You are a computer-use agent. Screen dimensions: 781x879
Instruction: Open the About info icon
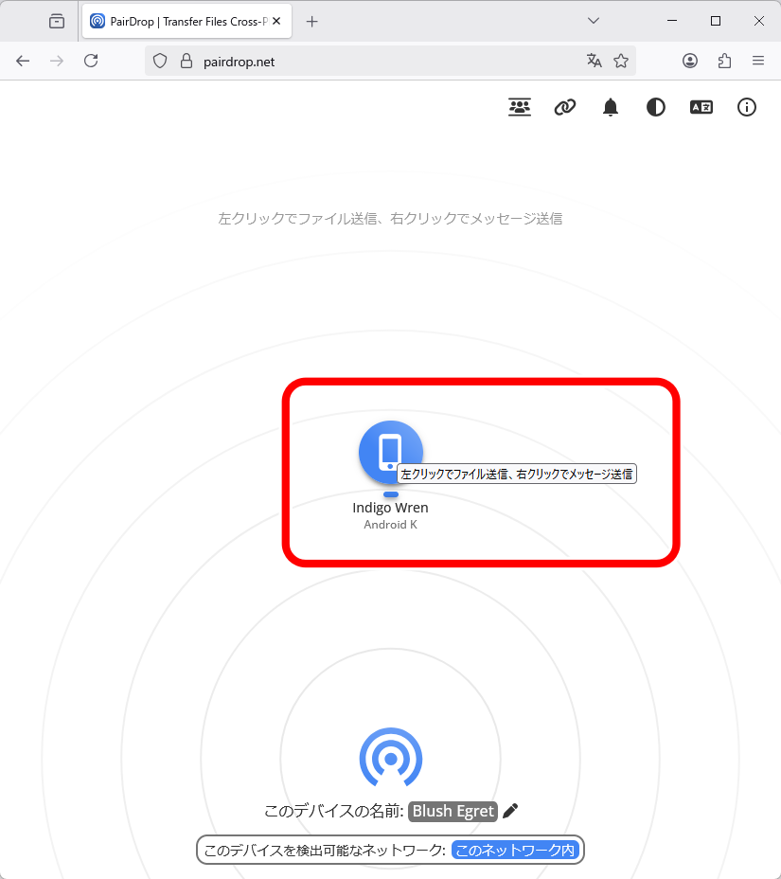(x=747, y=107)
